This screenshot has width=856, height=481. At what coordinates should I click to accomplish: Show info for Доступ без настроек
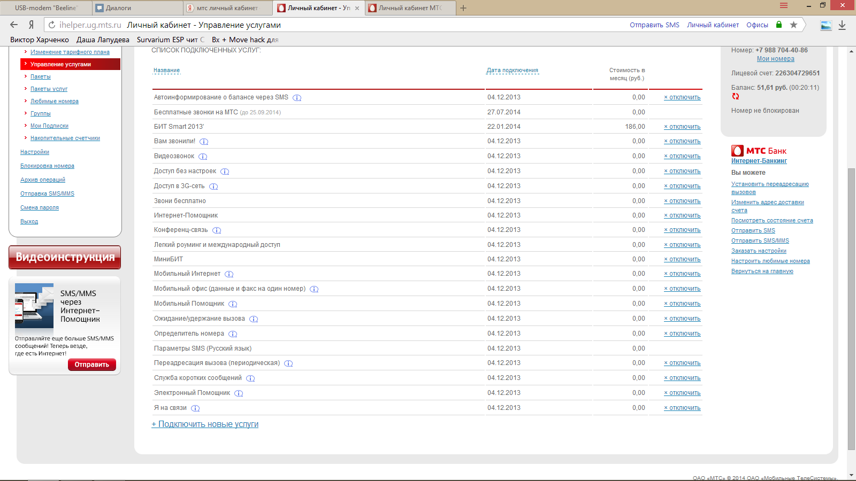point(225,172)
